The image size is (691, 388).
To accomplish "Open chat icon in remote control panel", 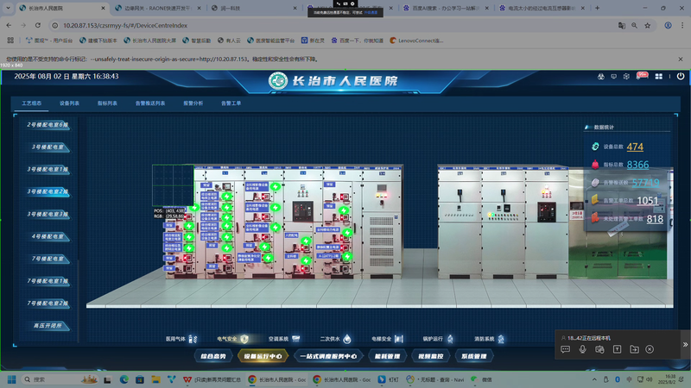I will [x=566, y=349].
